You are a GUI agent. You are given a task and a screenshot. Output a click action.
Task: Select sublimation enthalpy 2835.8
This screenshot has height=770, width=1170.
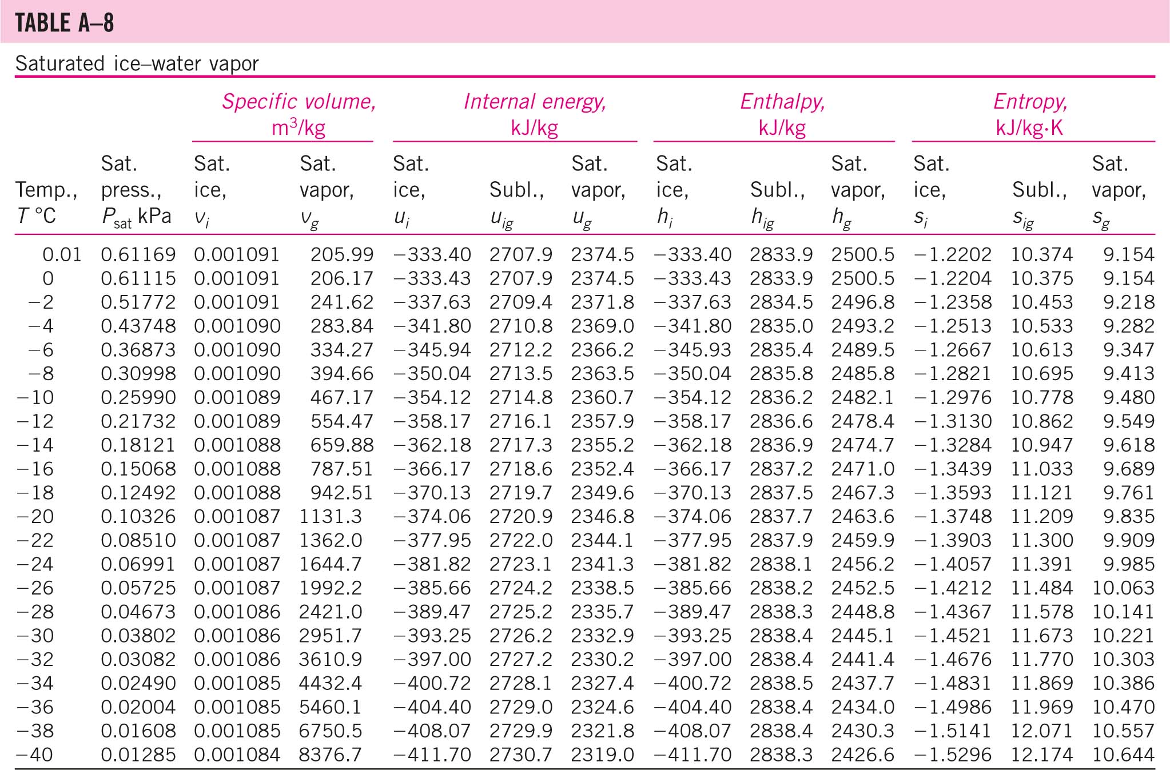click(781, 373)
